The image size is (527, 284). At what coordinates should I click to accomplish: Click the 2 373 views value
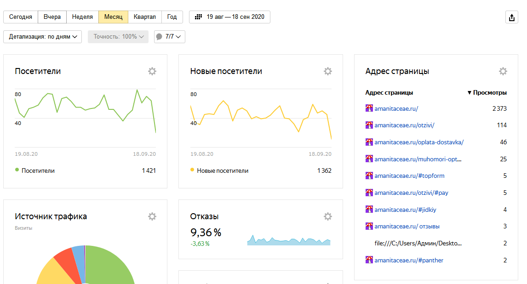pyautogui.click(x=499, y=108)
